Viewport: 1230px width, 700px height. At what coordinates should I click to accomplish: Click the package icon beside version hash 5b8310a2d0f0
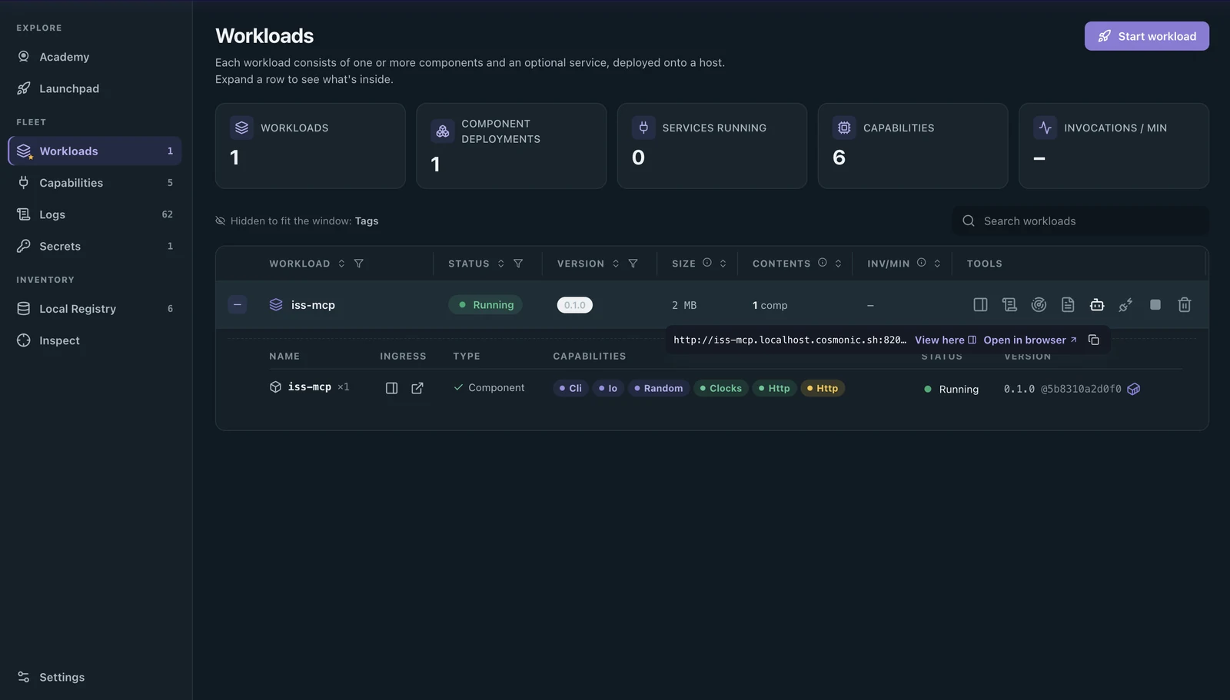pyautogui.click(x=1134, y=390)
